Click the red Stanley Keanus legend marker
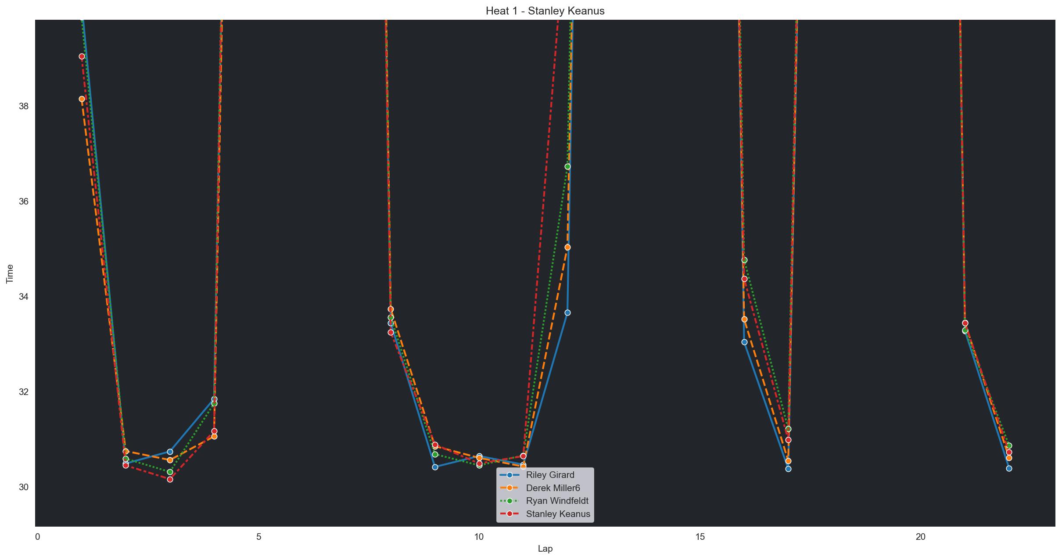Screen dimensions: 1062x560 [x=509, y=514]
